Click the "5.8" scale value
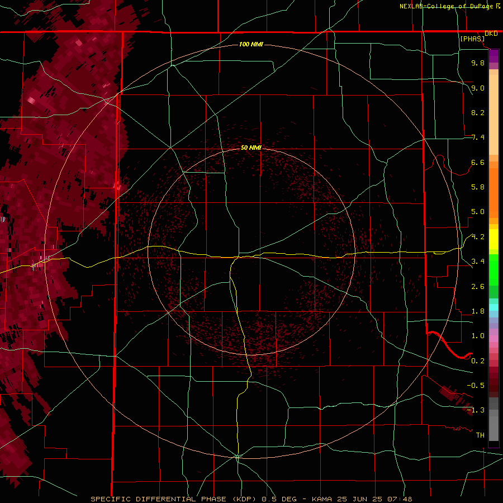The width and height of the screenshot is (503, 503). coord(478,187)
